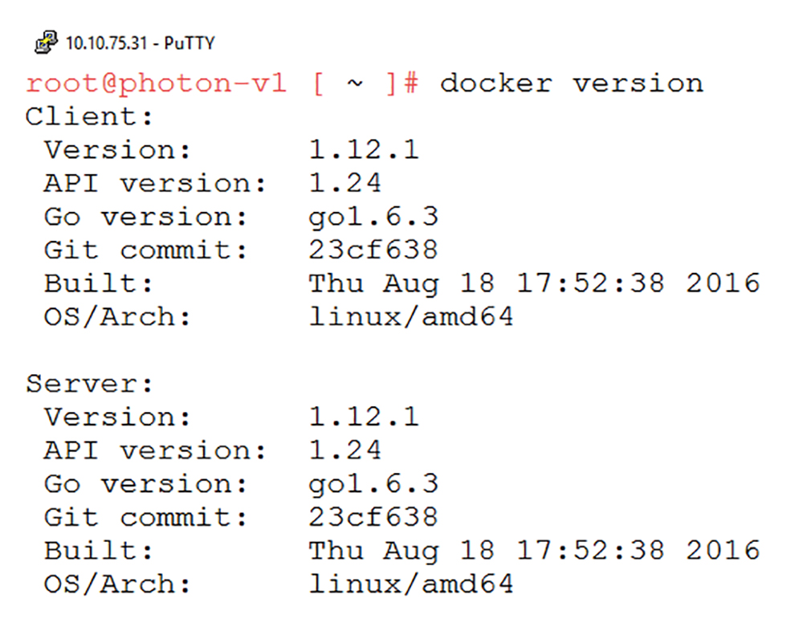Click the Client Go version go1.6.3
Image resolution: width=803 pixels, height=623 pixels.
point(373,218)
